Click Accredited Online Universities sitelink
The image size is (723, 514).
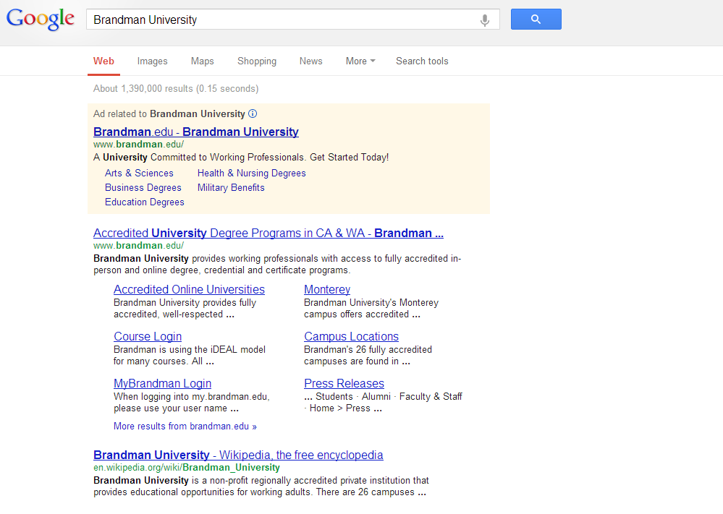(x=189, y=289)
